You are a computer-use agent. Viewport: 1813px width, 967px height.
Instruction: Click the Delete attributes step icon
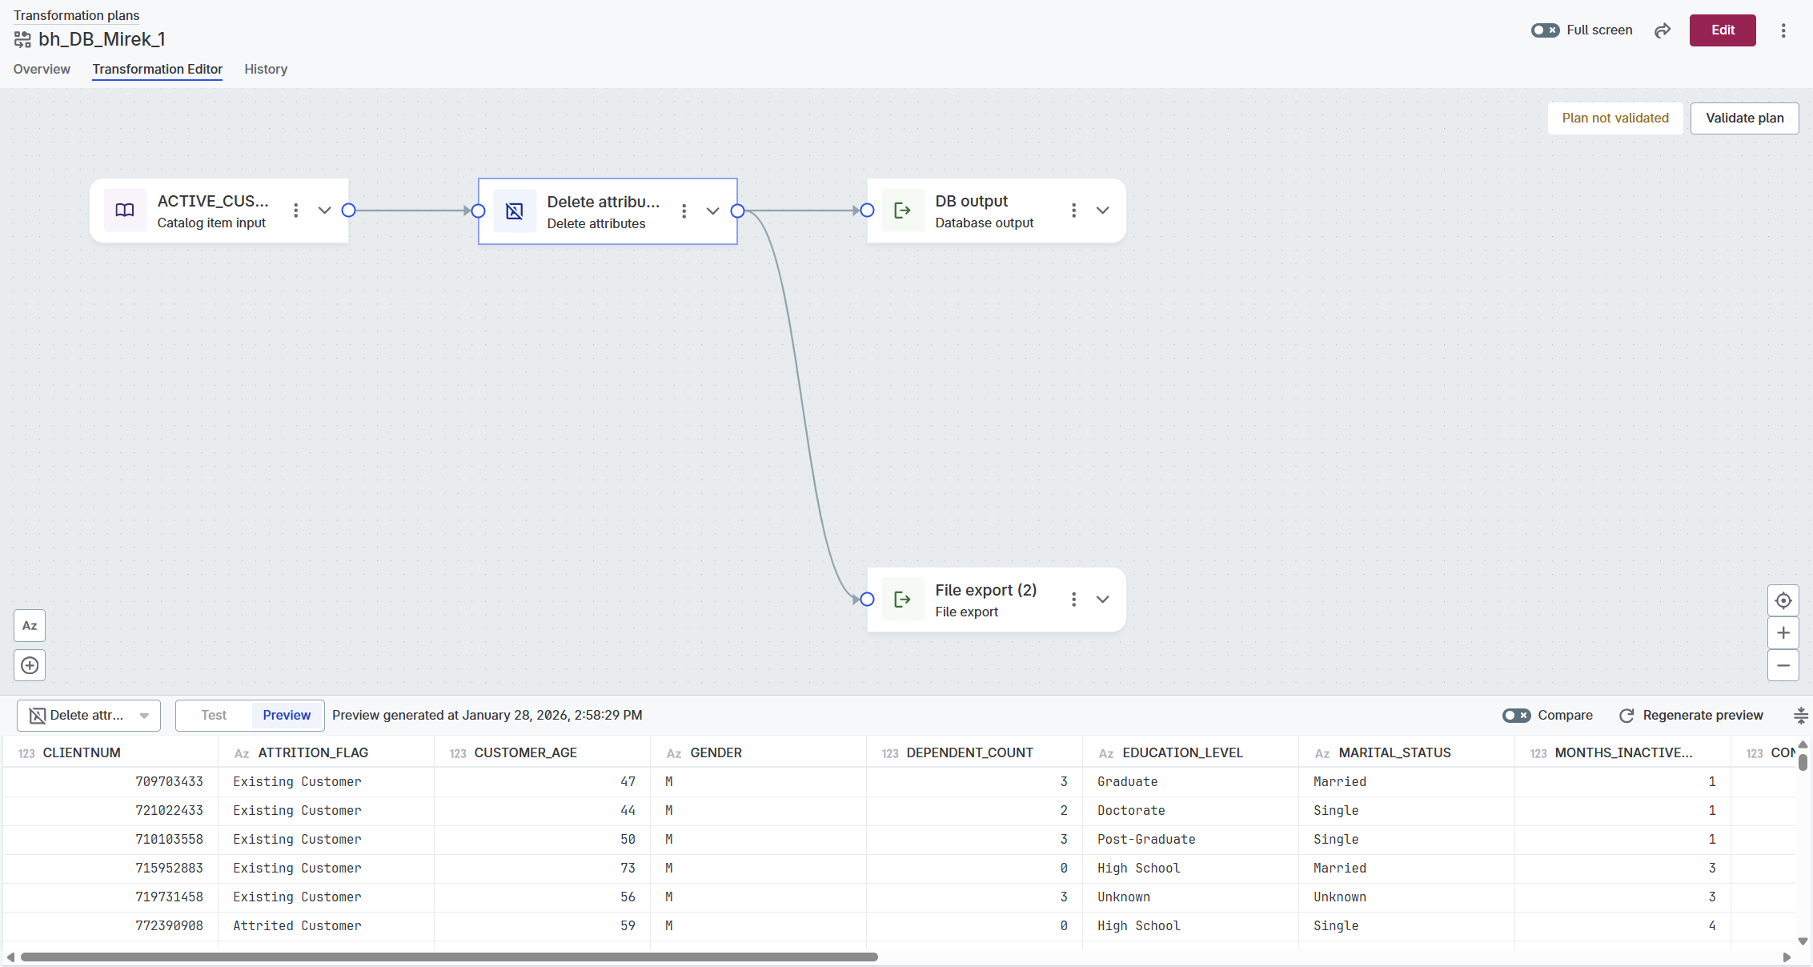click(x=515, y=211)
